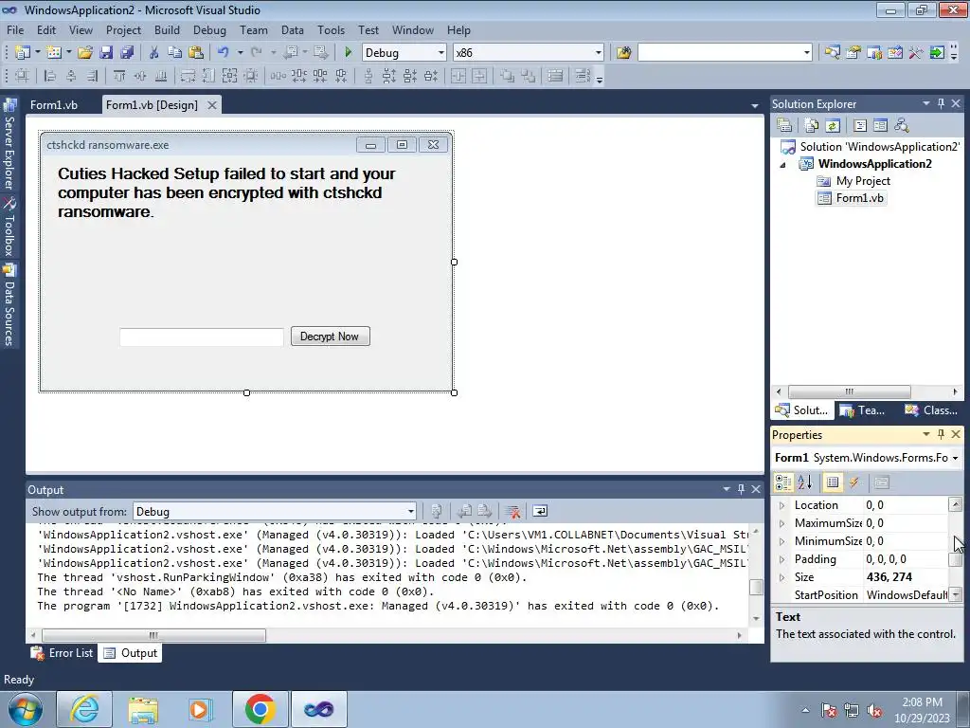Toggle the Properties view button
This screenshot has height=728, width=970.
[833, 482]
